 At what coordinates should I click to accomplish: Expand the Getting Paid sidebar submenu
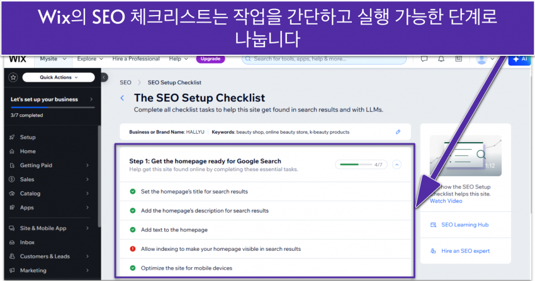click(x=87, y=165)
